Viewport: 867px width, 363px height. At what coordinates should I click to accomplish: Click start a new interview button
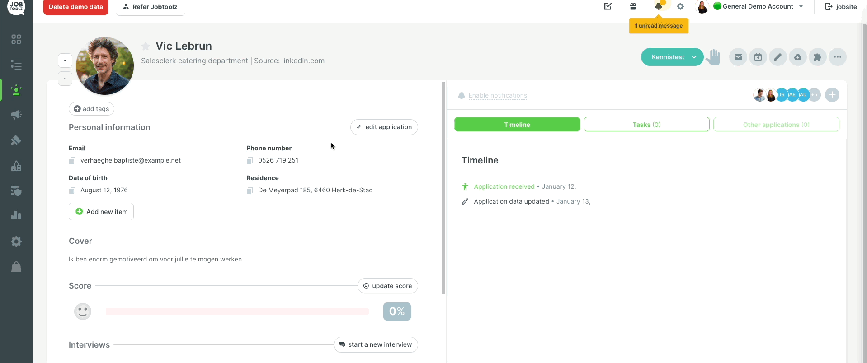coord(375,345)
